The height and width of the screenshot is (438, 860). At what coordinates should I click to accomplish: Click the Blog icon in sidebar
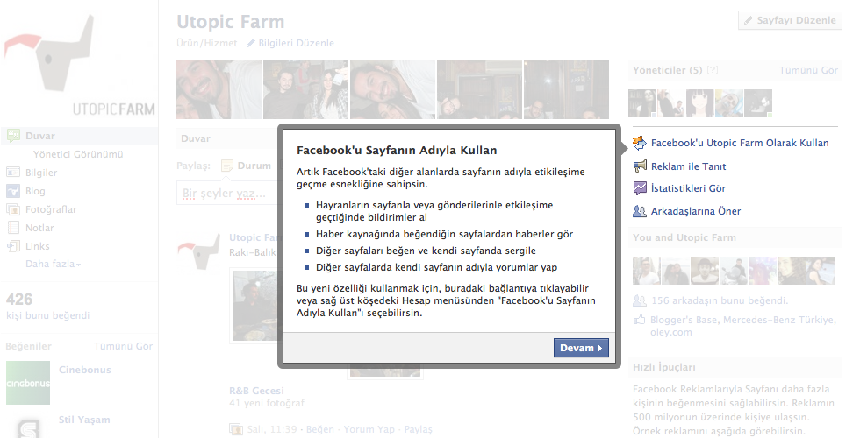click(x=12, y=191)
